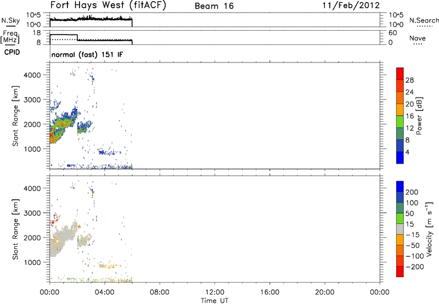Click the 'Time UT' axis title
This screenshot has height=304, width=439.
pos(215,301)
